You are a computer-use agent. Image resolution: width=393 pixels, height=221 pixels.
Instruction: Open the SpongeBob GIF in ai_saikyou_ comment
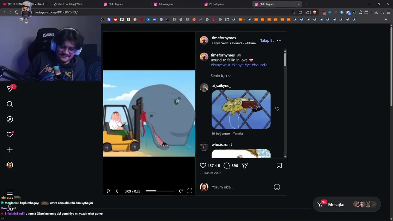pyautogui.click(x=241, y=110)
